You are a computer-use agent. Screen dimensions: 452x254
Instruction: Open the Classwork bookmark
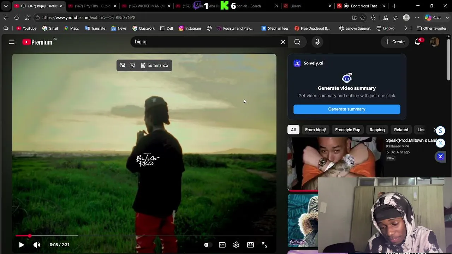coord(143,28)
